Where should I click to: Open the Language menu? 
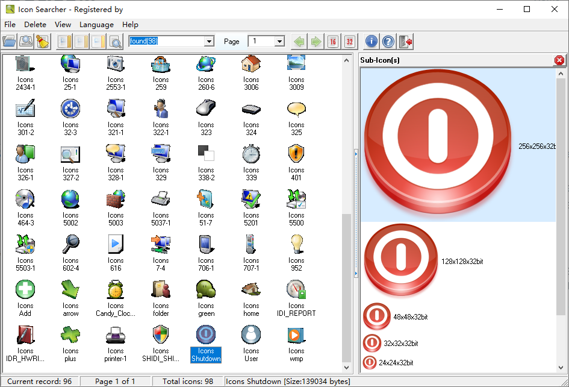[96, 24]
